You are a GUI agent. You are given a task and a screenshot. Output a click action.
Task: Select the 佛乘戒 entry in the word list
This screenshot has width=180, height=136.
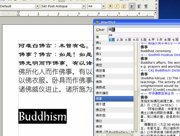pyautogui.click(x=114, y=87)
